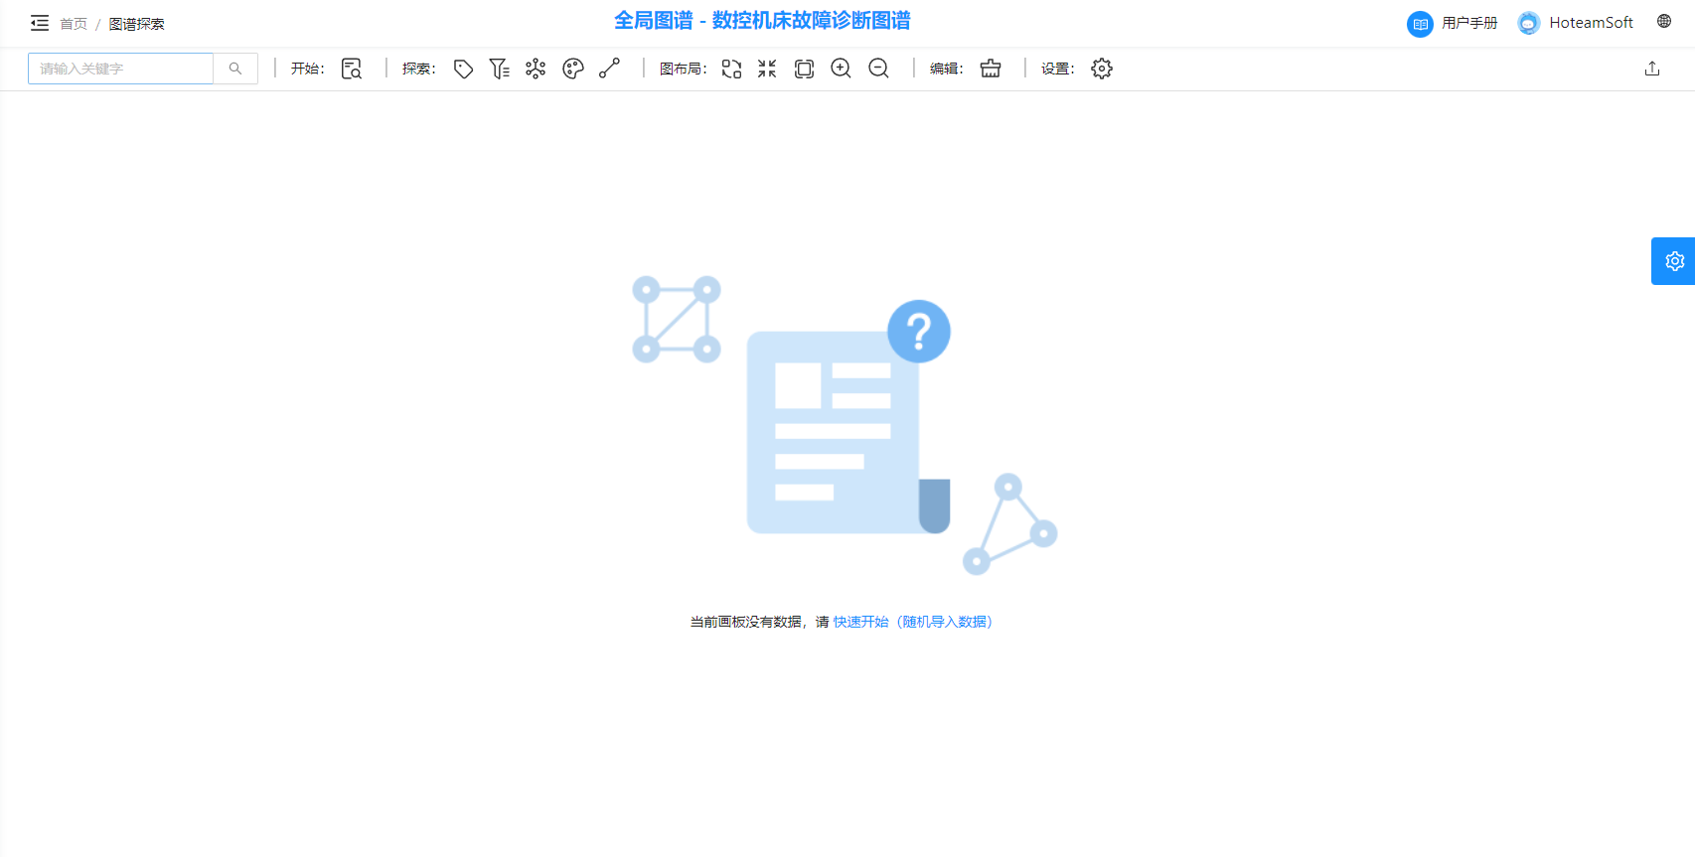Click the export upload icon
This screenshot has width=1695, height=857.
click(x=1652, y=69)
